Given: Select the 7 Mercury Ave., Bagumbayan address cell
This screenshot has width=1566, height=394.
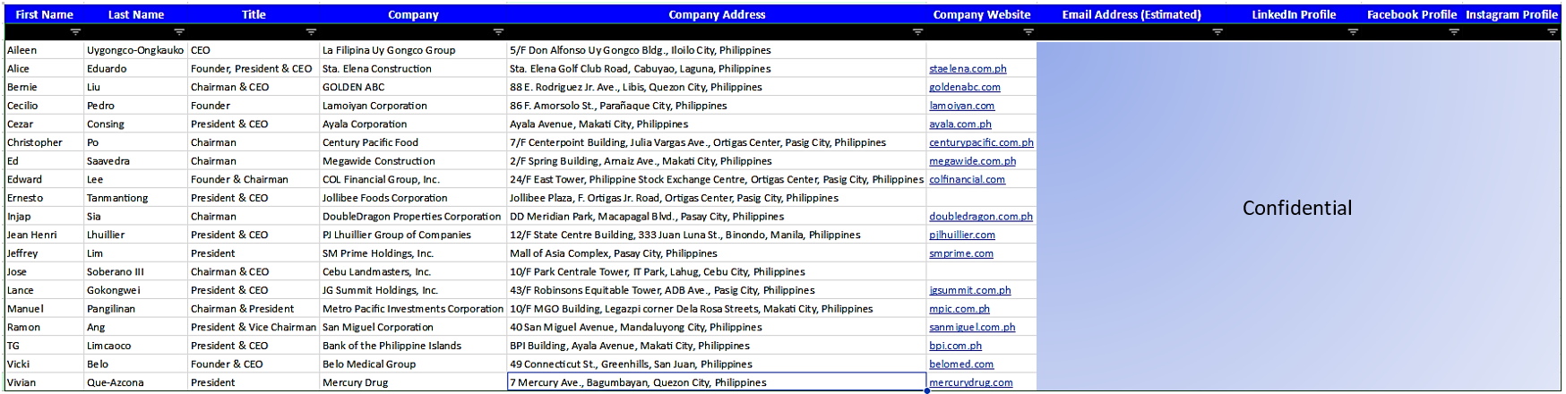Looking at the screenshot, I should coord(717,383).
